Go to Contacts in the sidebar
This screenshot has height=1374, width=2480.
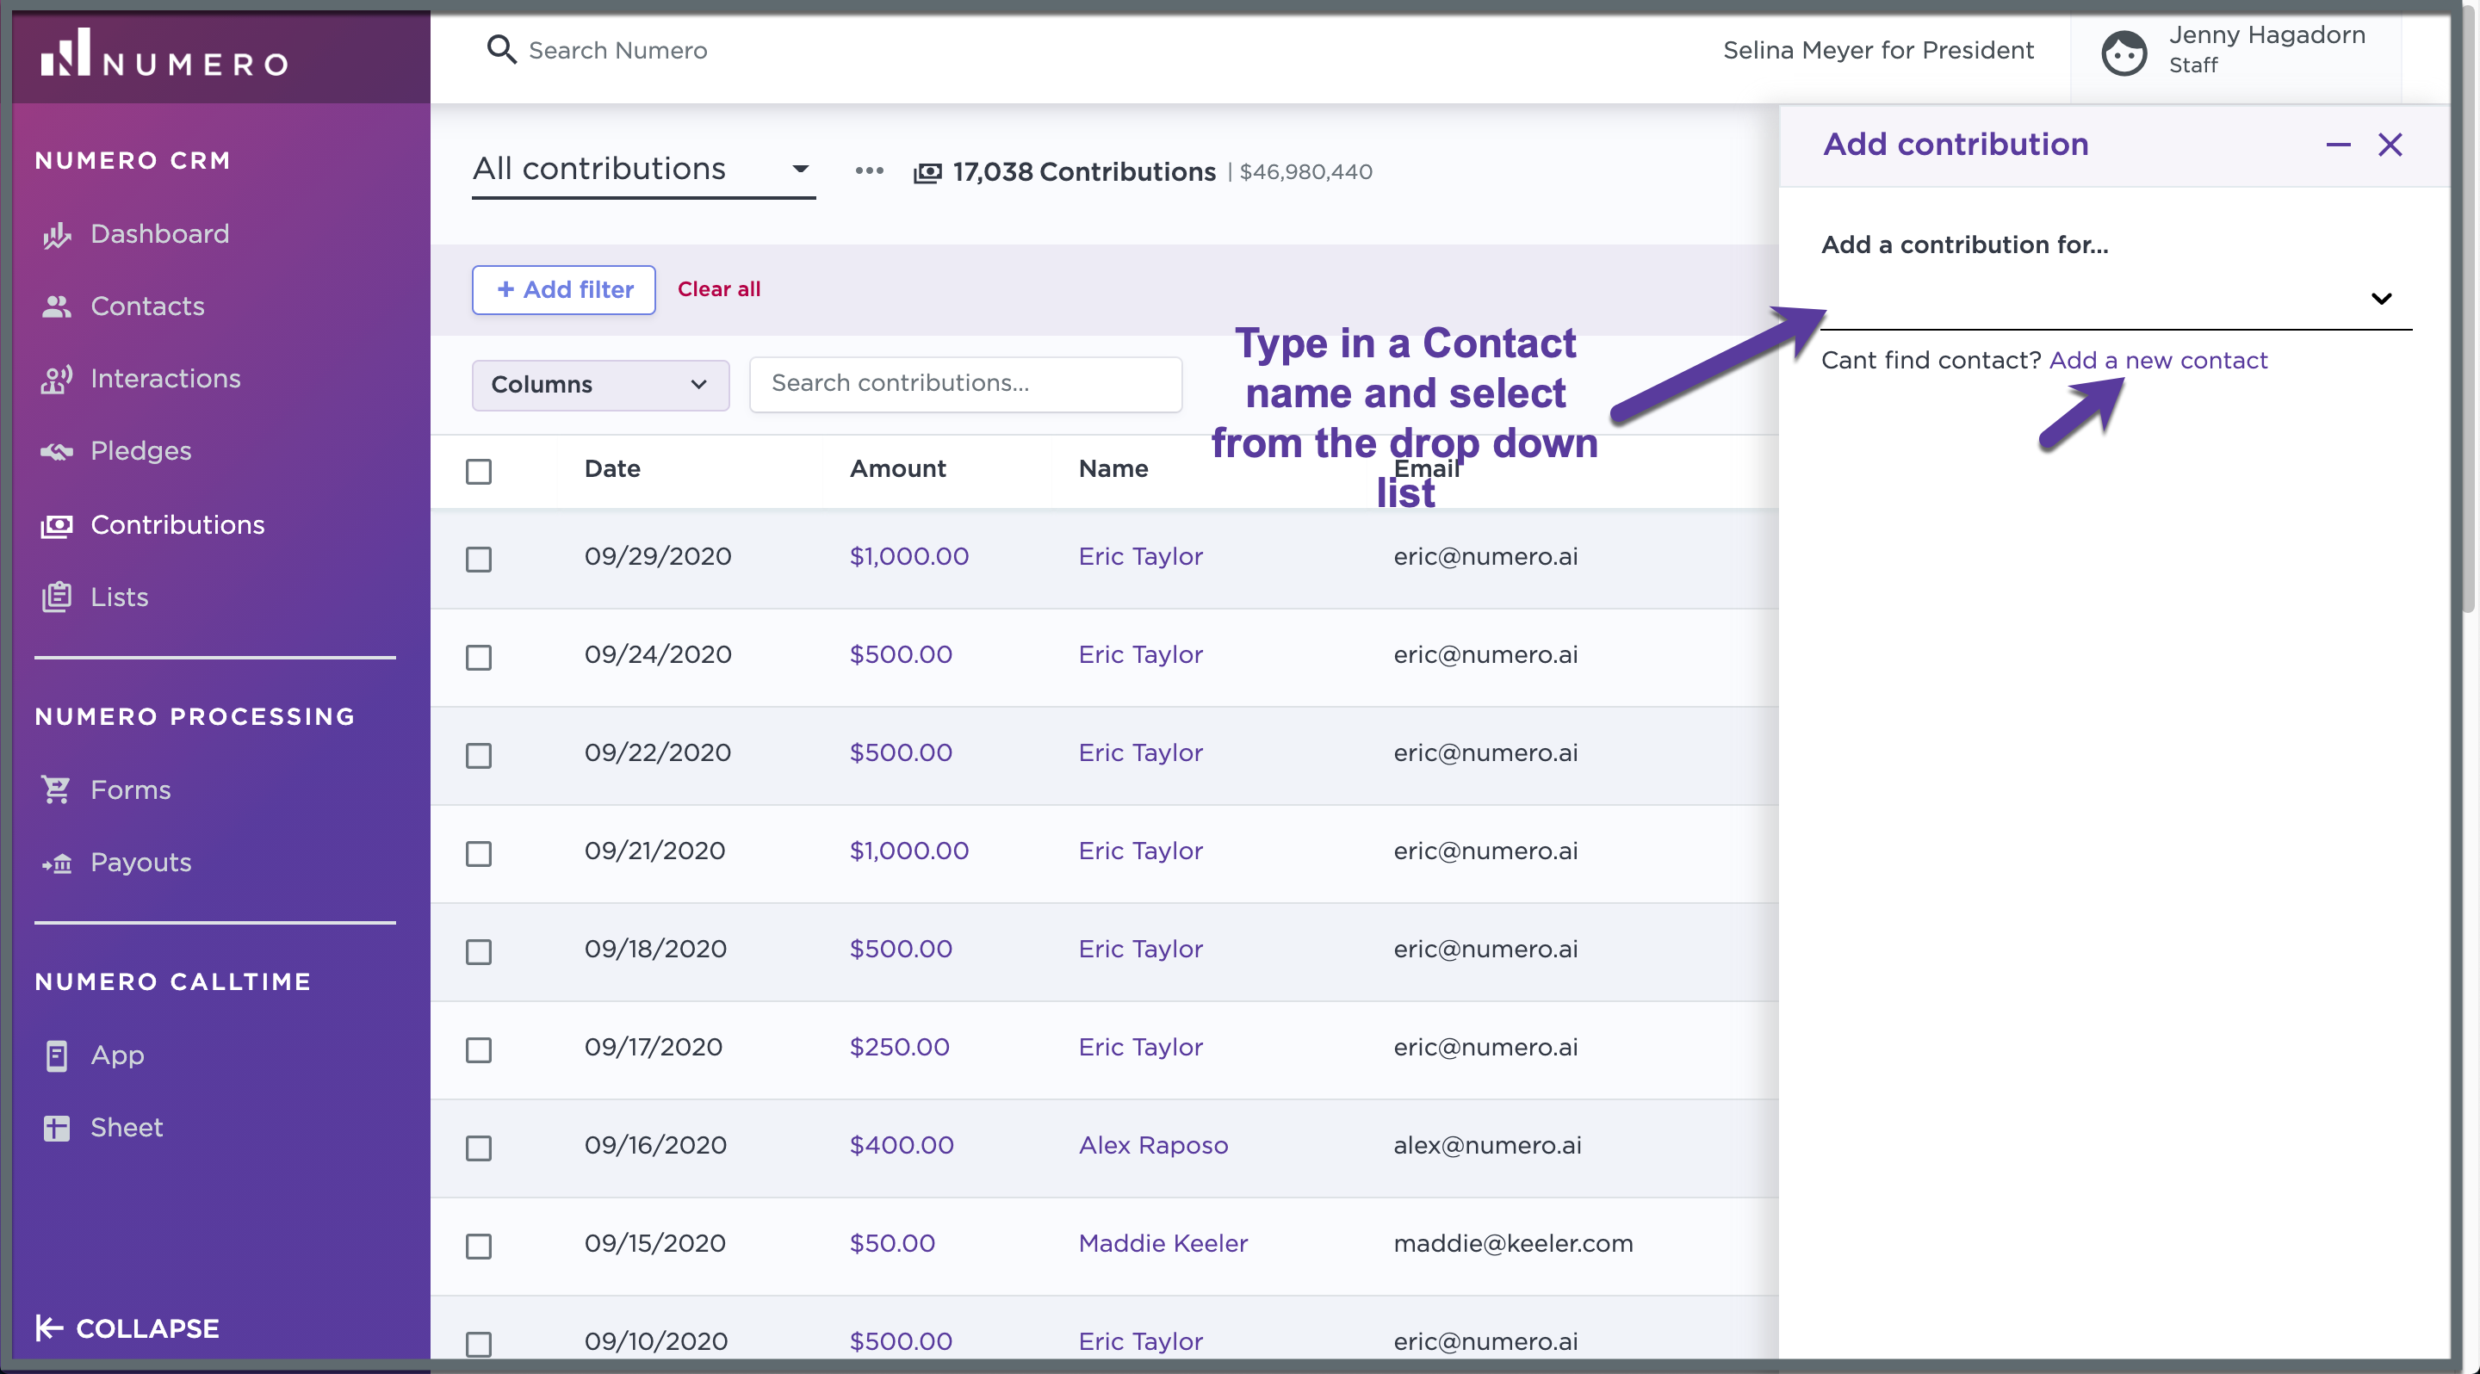coord(147,307)
